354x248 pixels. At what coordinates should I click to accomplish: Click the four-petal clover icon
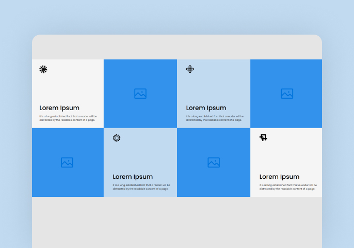[190, 69]
